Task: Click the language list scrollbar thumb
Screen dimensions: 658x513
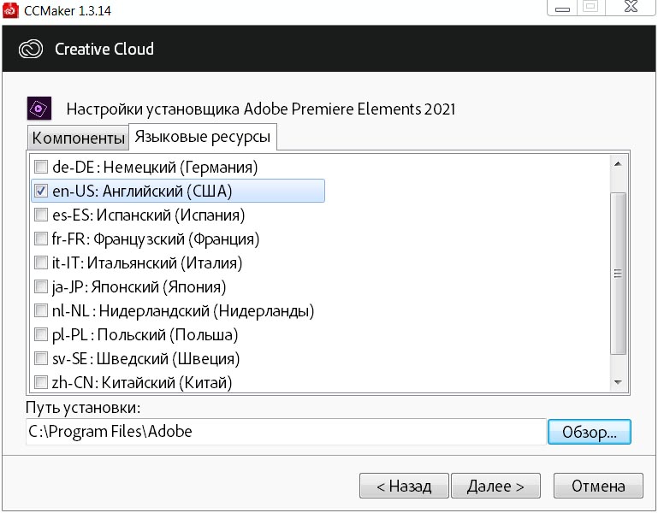Action: coord(618,274)
